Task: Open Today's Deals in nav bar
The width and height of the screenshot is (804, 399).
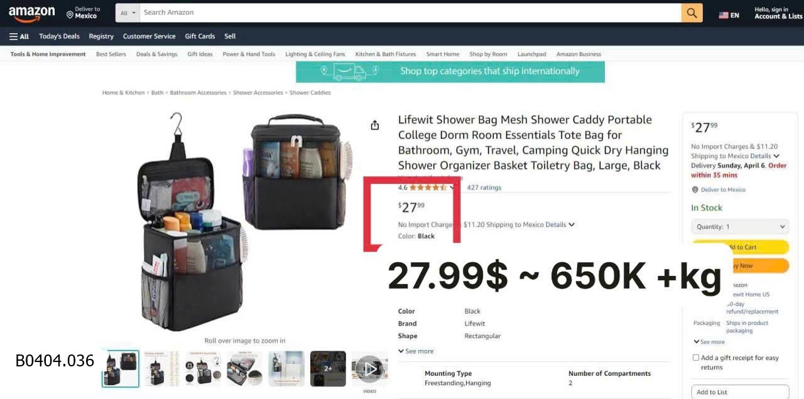Action: [x=59, y=36]
